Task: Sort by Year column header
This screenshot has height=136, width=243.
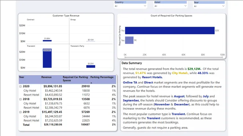Action: pos(22,77)
